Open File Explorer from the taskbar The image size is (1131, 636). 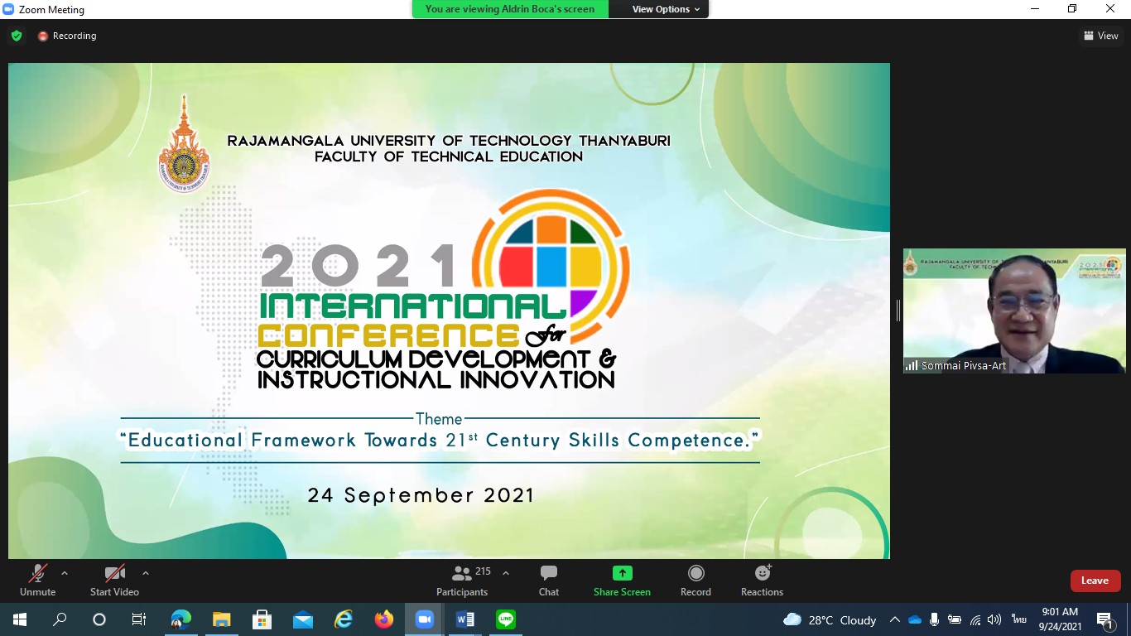tap(221, 619)
